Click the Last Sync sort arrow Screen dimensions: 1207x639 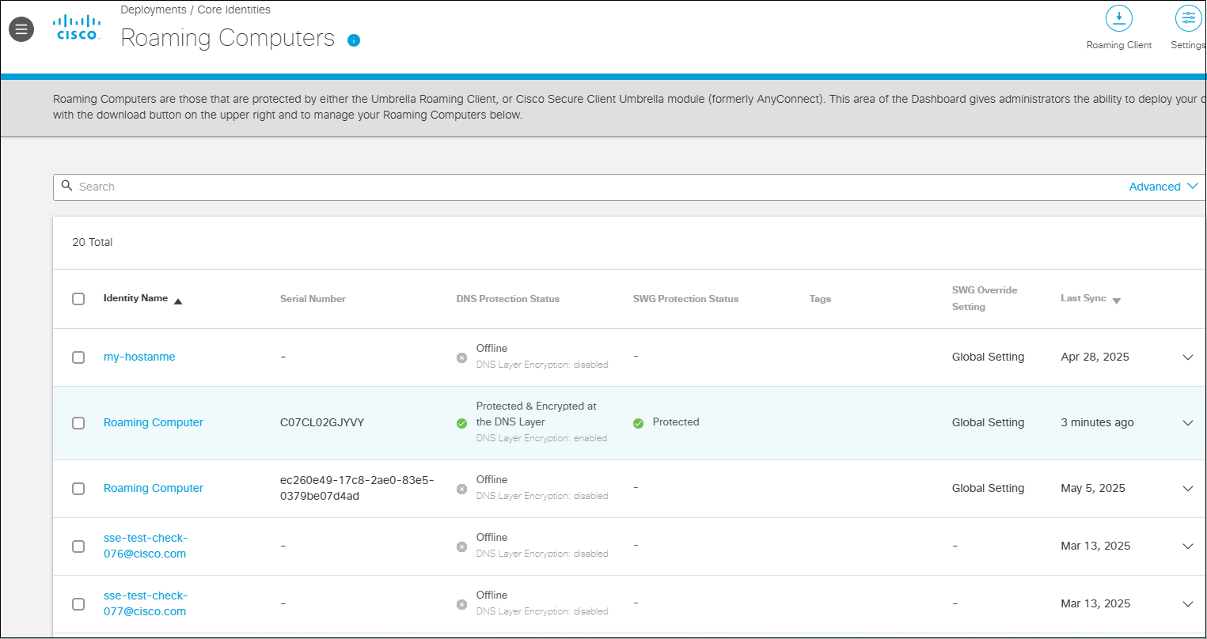pos(1117,301)
